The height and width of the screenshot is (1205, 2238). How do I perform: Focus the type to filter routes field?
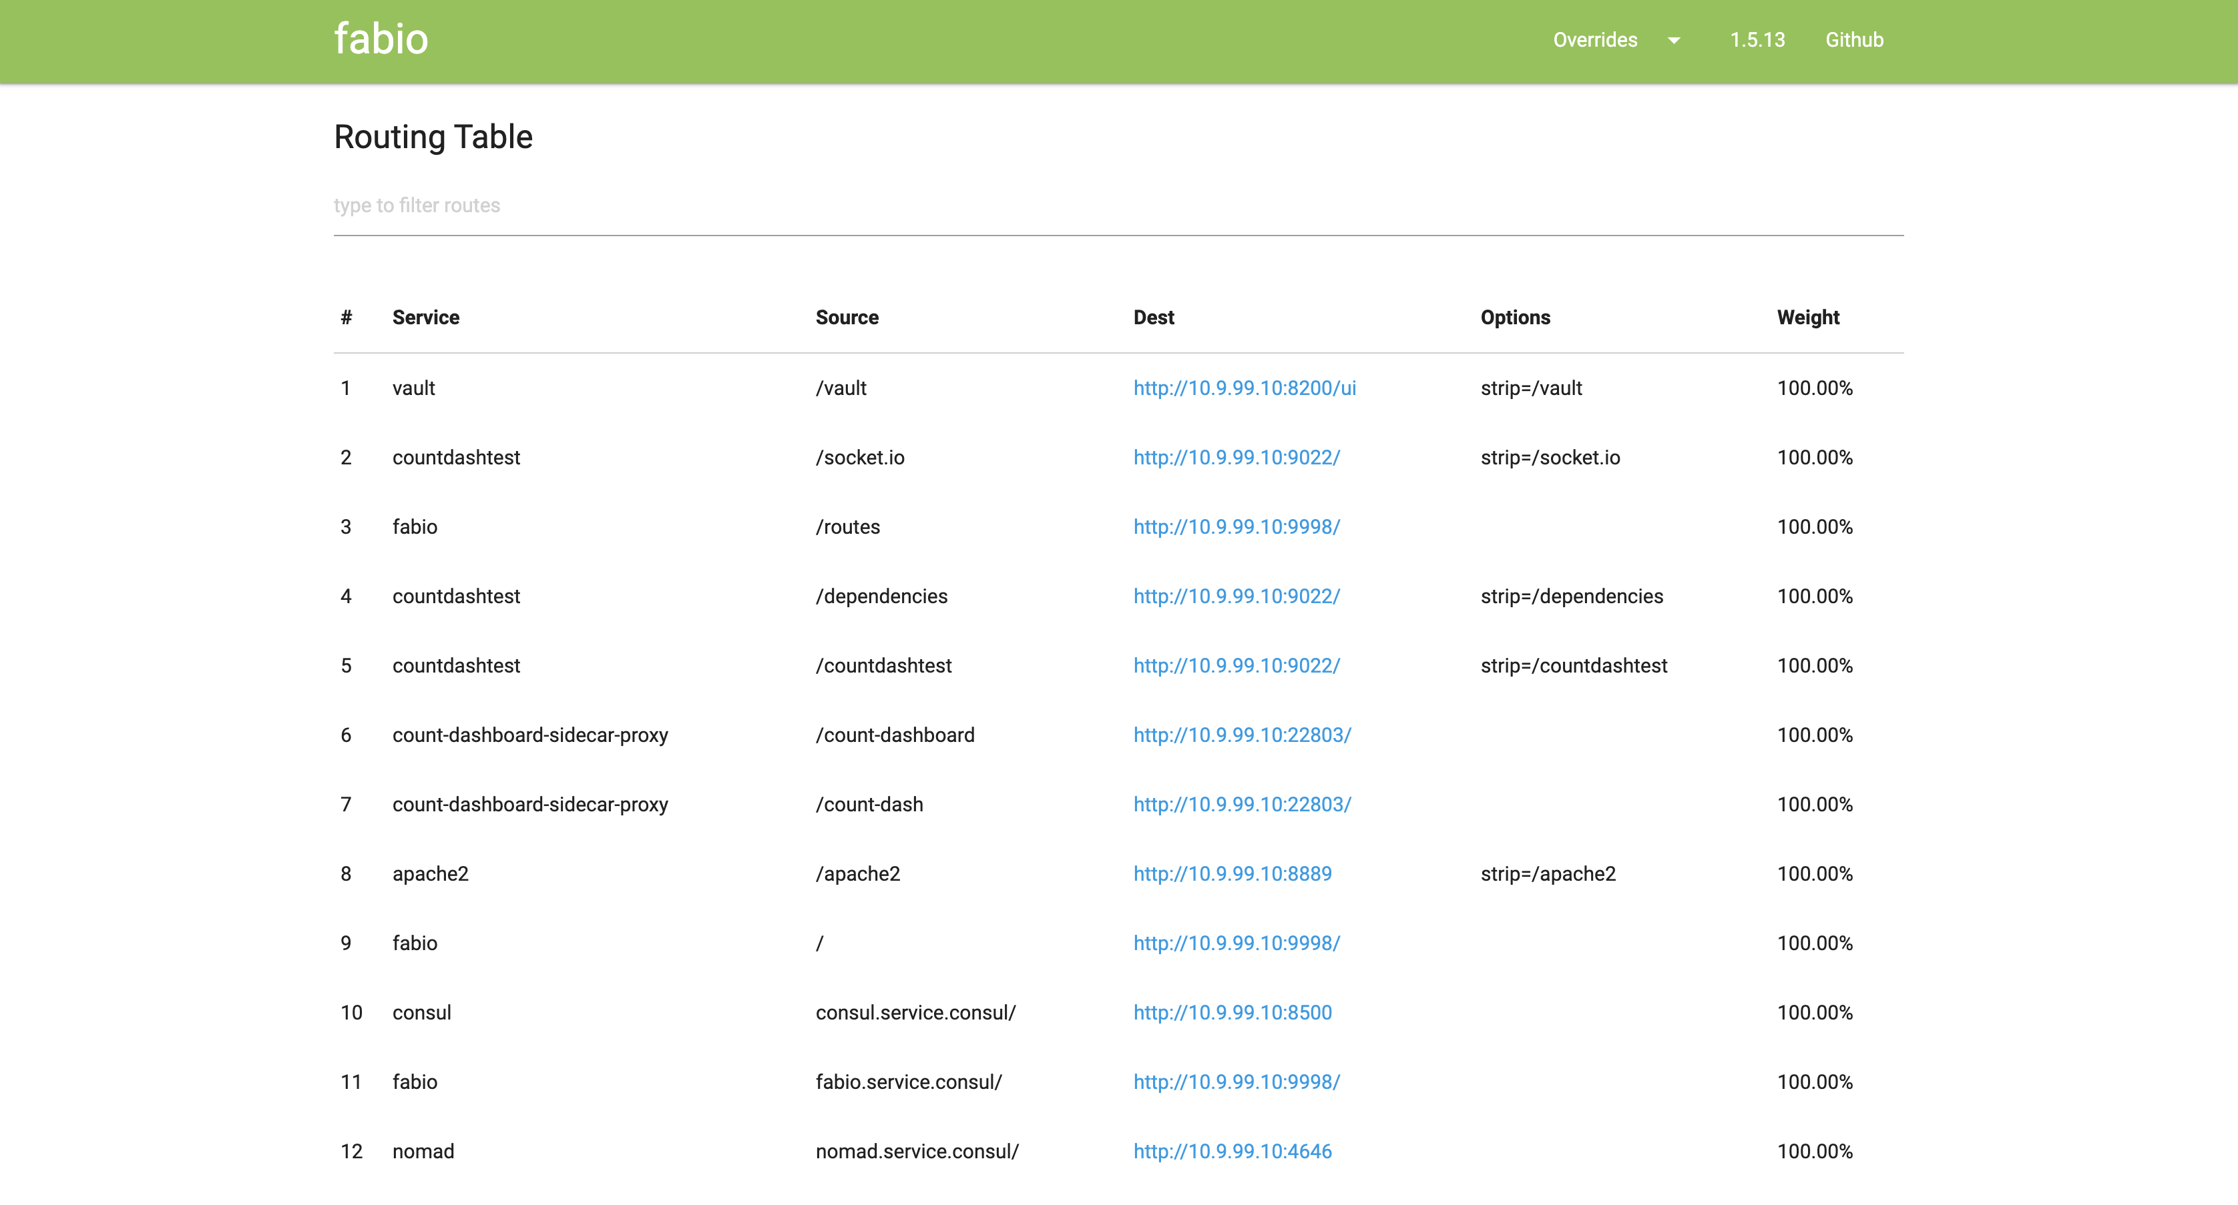coord(1118,206)
